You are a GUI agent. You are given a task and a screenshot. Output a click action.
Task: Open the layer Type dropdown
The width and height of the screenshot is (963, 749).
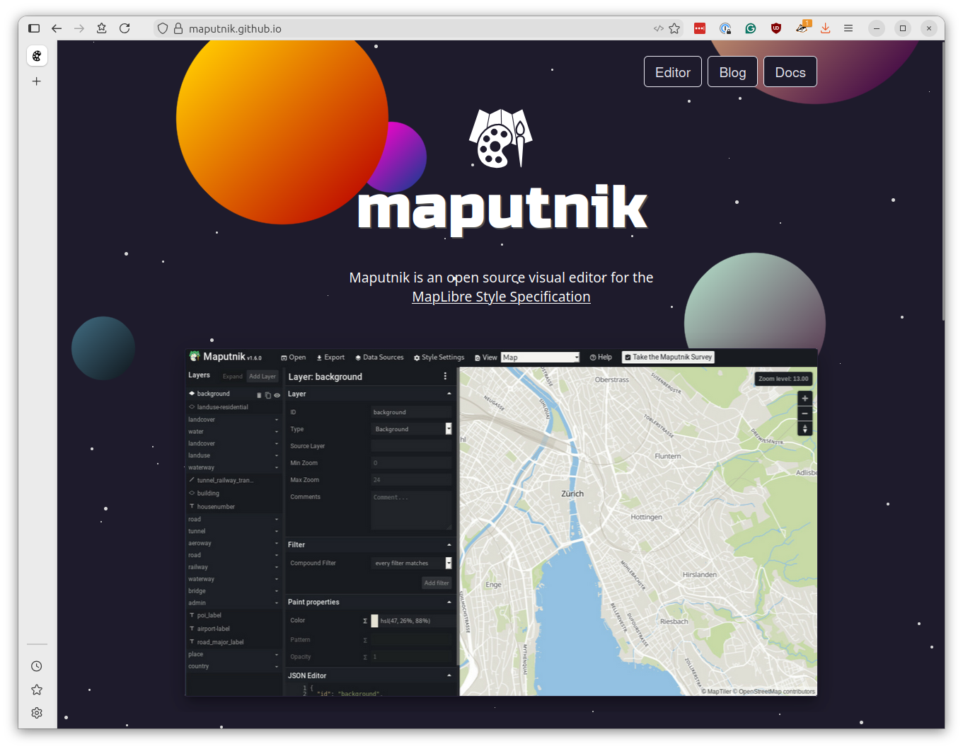tap(448, 428)
